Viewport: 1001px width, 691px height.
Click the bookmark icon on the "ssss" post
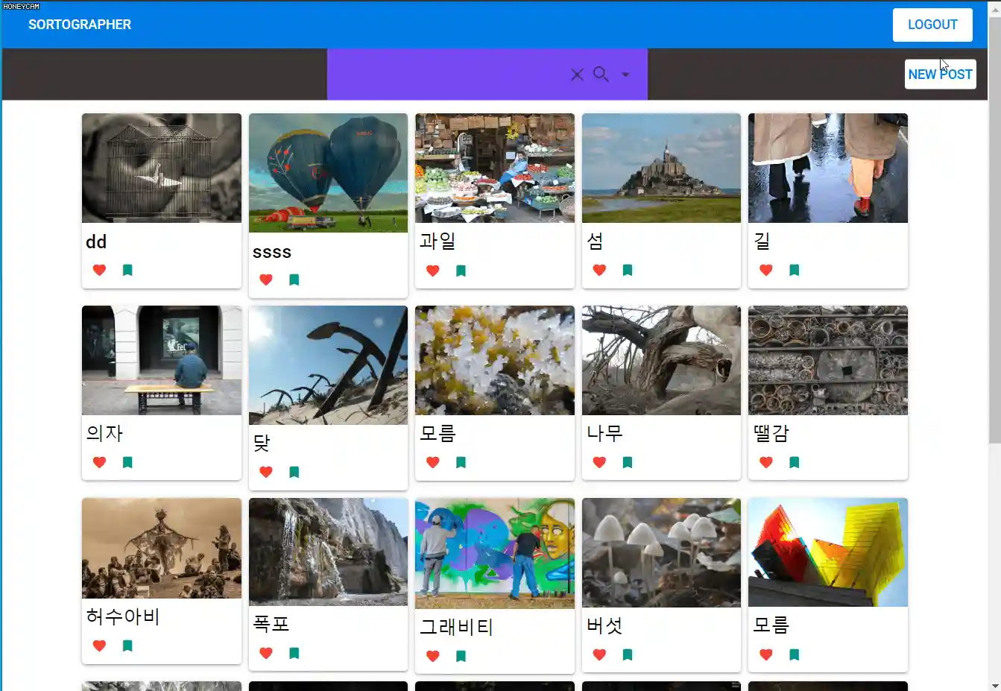[294, 280]
